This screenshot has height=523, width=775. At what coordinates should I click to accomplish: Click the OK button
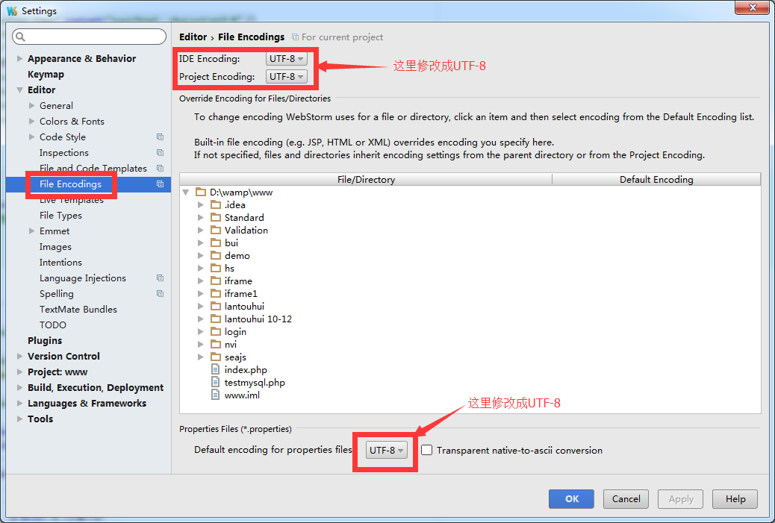pos(571,499)
